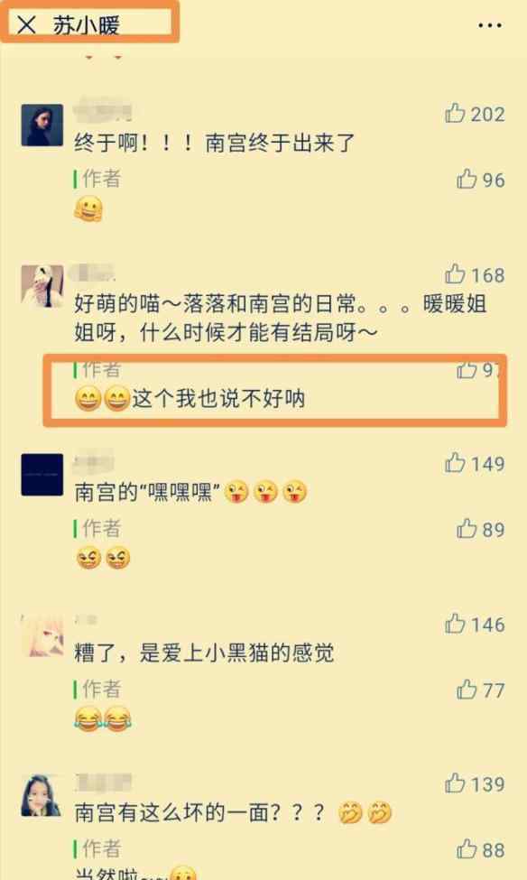Screen dimensions: 527x880
Task: Close the 苏小暖 article page
Action: pyautogui.click(x=26, y=24)
